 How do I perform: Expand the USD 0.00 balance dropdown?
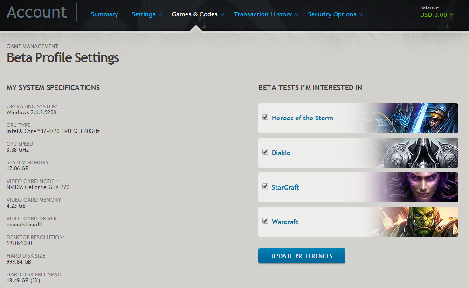point(451,15)
